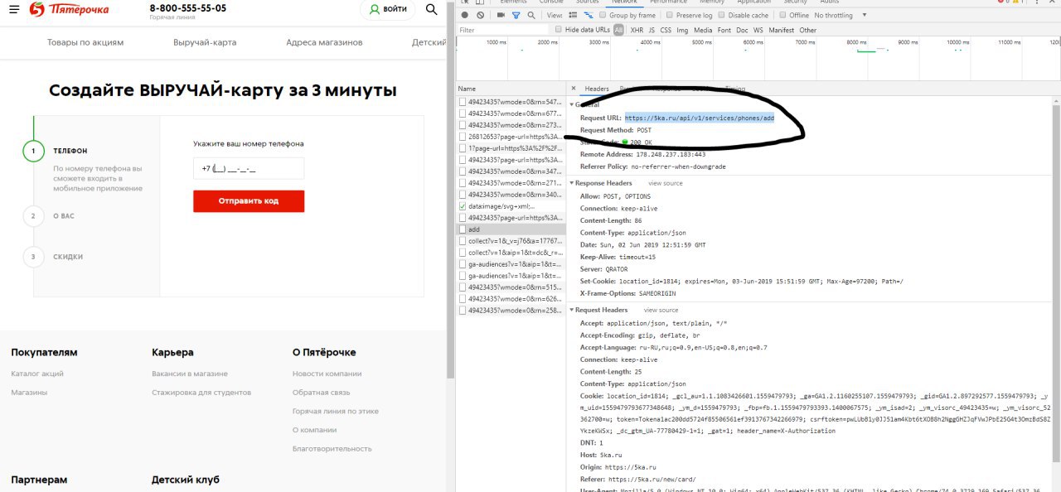This screenshot has height=492, width=1061.
Task: Select the 'add' request row
Action: [511, 229]
